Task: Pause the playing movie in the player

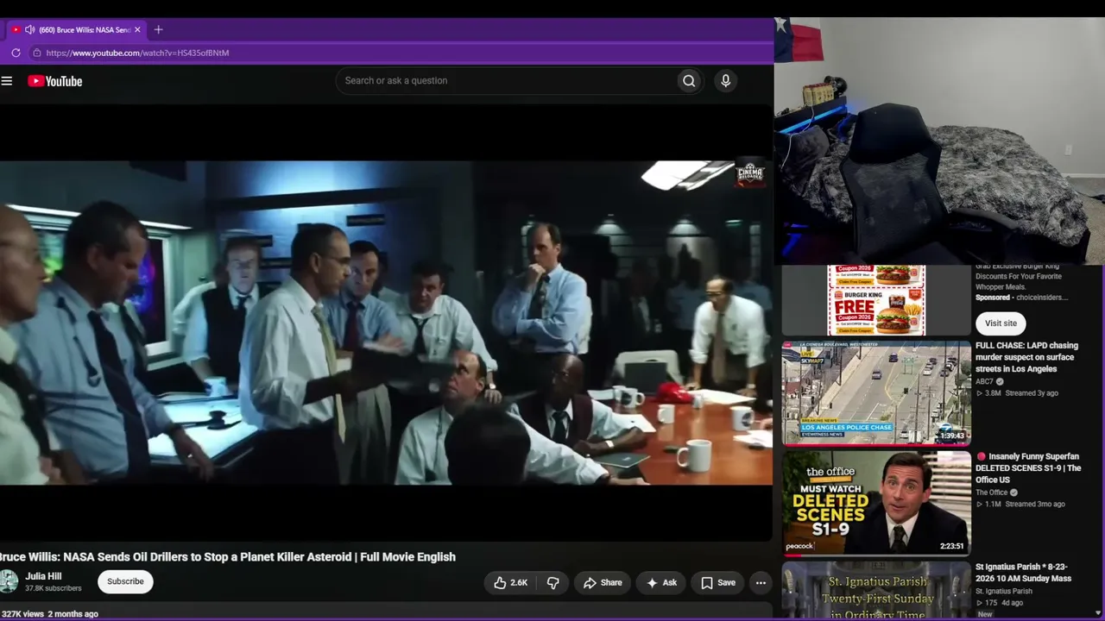Action: pyautogui.click(x=386, y=323)
